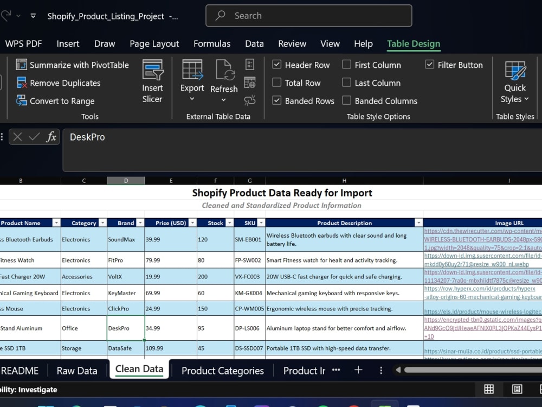This screenshot has width=542, height=407.
Task: Uncheck the Header Row option
Action: point(276,65)
